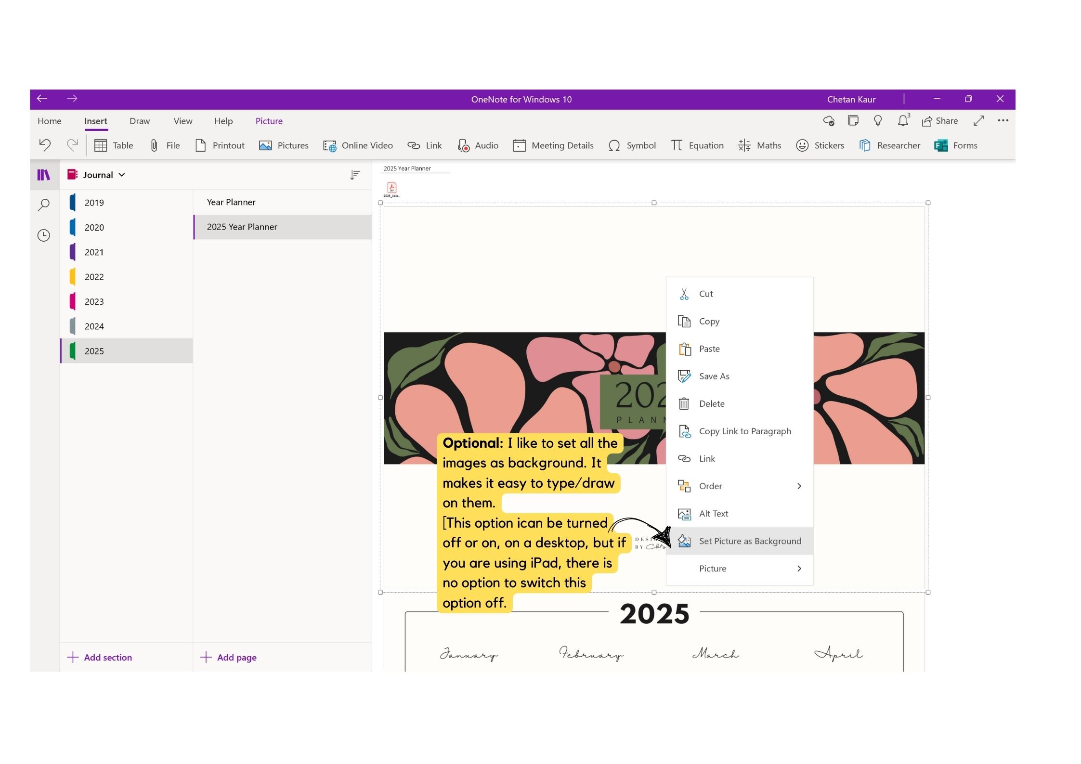This screenshot has width=1081, height=764.
Task: Insert Stickers into the page
Action: point(820,145)
